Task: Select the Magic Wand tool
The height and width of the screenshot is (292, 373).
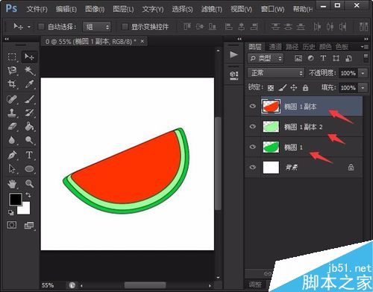Action: click(x=29, y=71)
